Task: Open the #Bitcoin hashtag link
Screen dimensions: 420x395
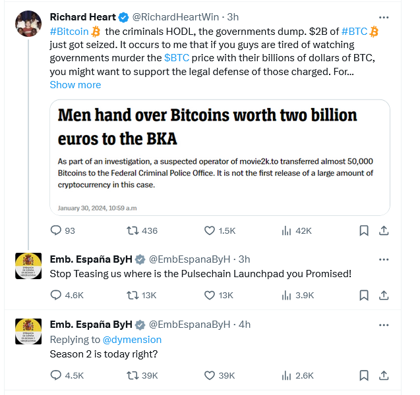Action: [69, 32]
